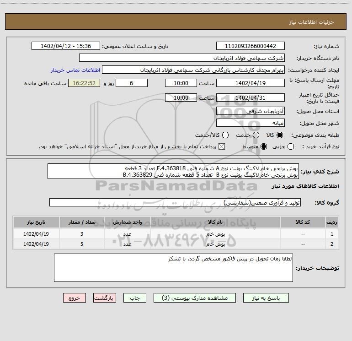The height and width of the screenshot is (341, 352).
Task: Click the واحد شمارش column header
Action: (127, 222)
